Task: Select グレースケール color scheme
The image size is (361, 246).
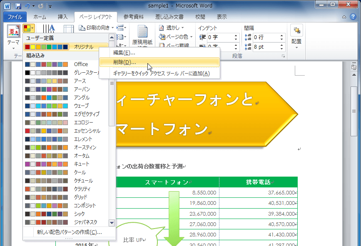Action: pyautogui.click(x=66, y=73)
